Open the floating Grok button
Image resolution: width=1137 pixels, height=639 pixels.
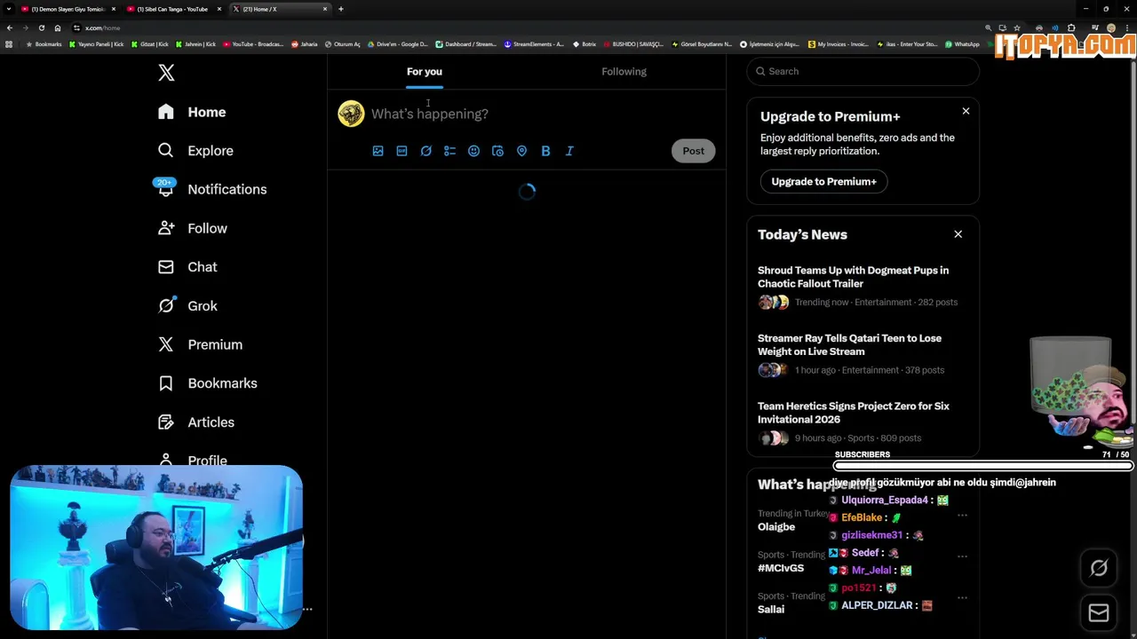click(x=1099, y=568)
